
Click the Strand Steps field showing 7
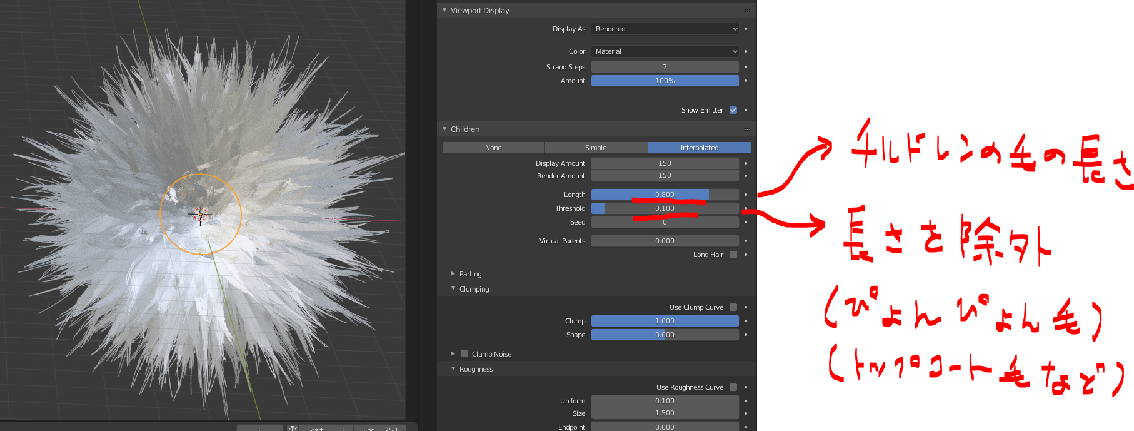click(665, 67)
